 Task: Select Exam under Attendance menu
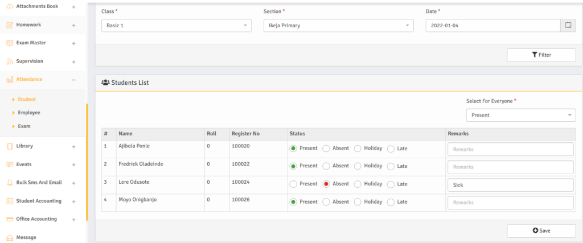[24, 126]
